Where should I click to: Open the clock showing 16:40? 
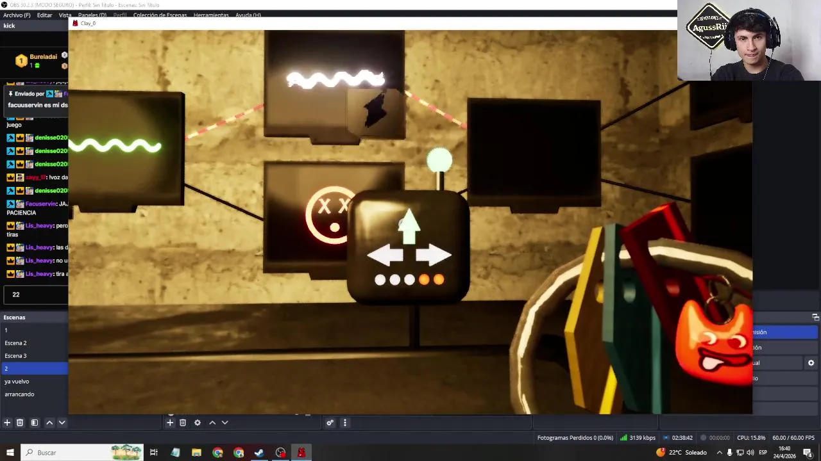coord(784,453)
